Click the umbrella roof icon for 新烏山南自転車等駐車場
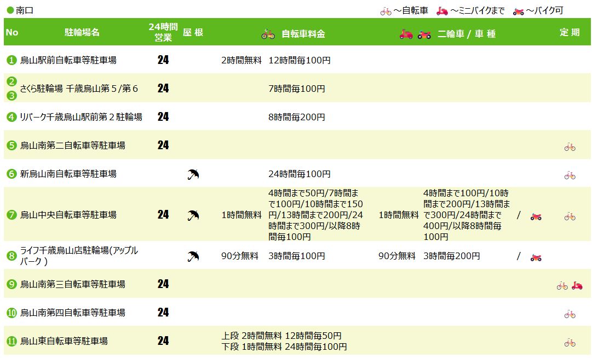 pyautogui.click(x=193, y=174)
